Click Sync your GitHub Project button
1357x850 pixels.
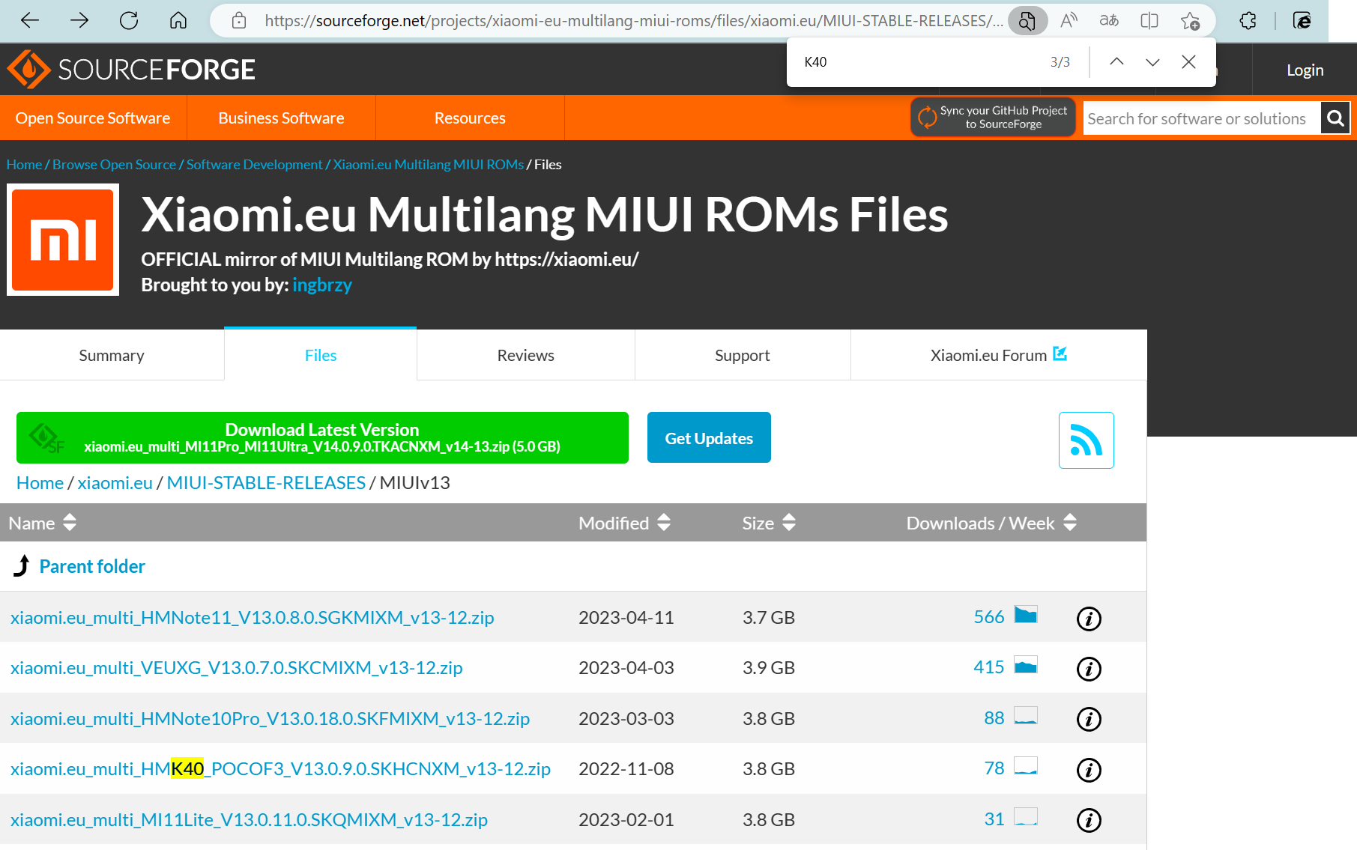(993, 117)
